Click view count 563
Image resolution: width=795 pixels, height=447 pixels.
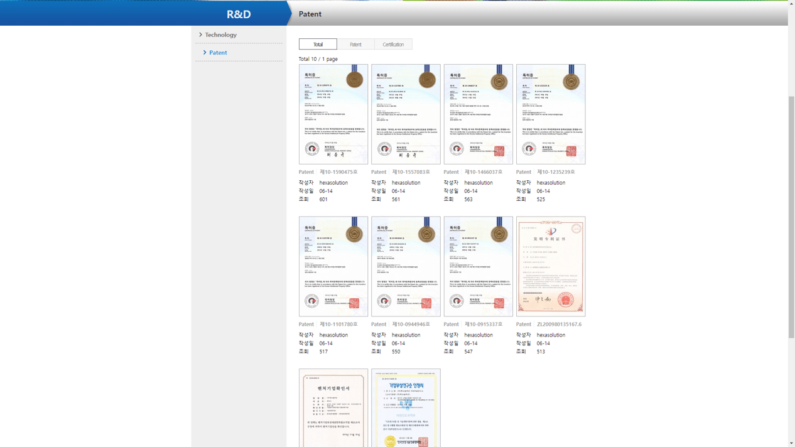click(x=468, y=200)
